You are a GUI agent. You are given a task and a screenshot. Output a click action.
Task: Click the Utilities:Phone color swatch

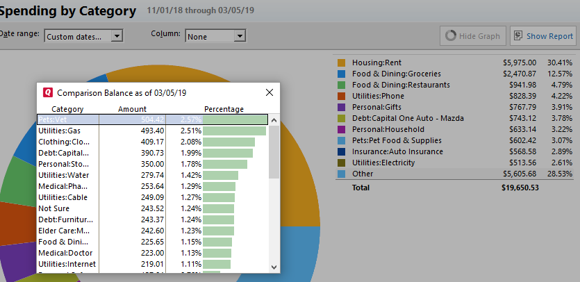342,96
